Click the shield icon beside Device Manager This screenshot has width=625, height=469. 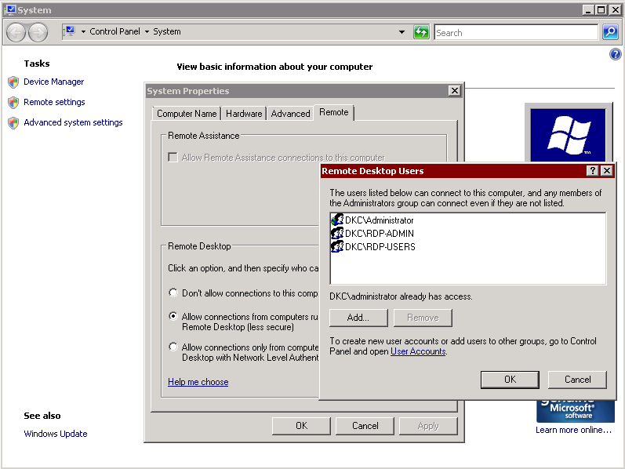pyautogui.click(x=13, y=82)
